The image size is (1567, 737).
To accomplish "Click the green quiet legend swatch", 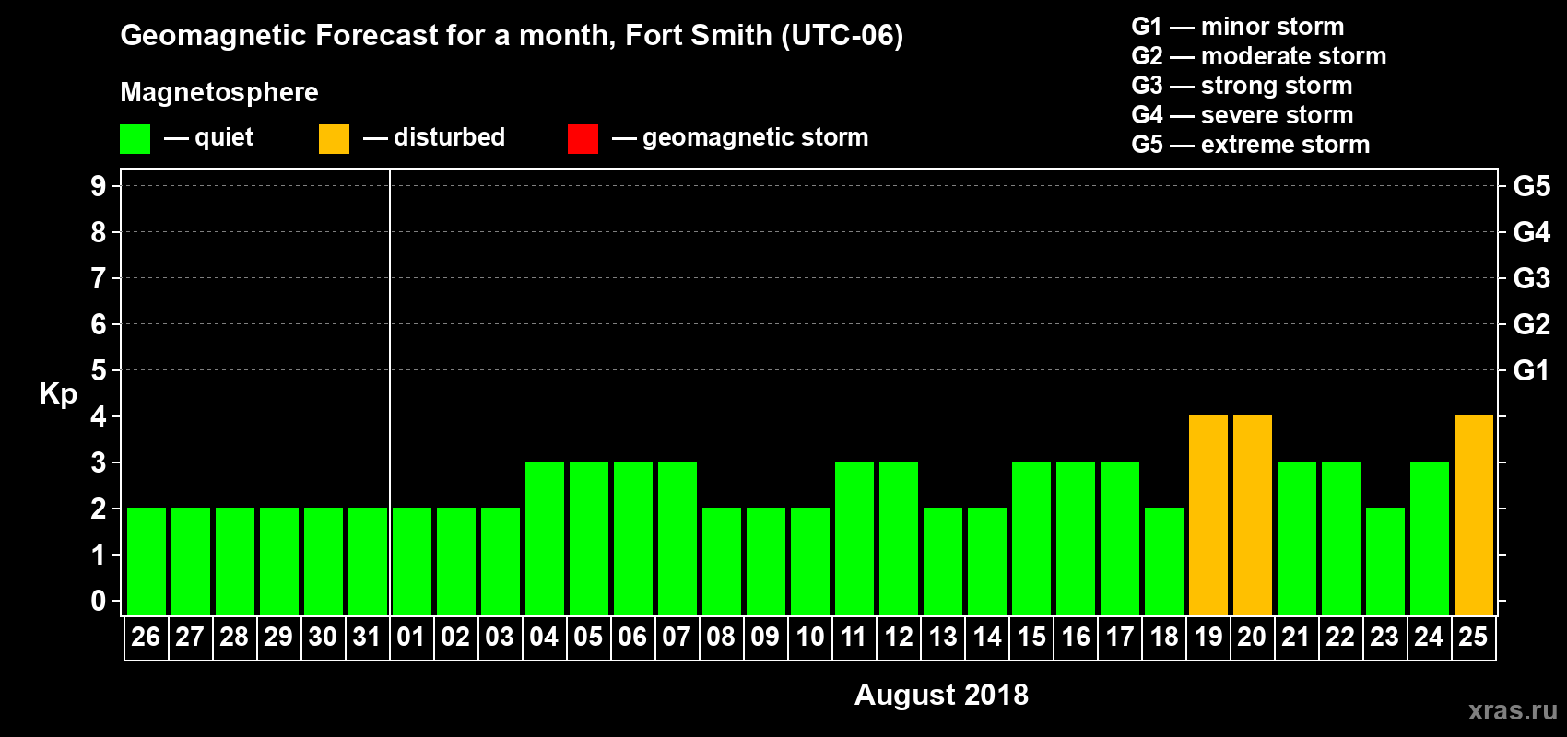I will [x=135, y=139].
